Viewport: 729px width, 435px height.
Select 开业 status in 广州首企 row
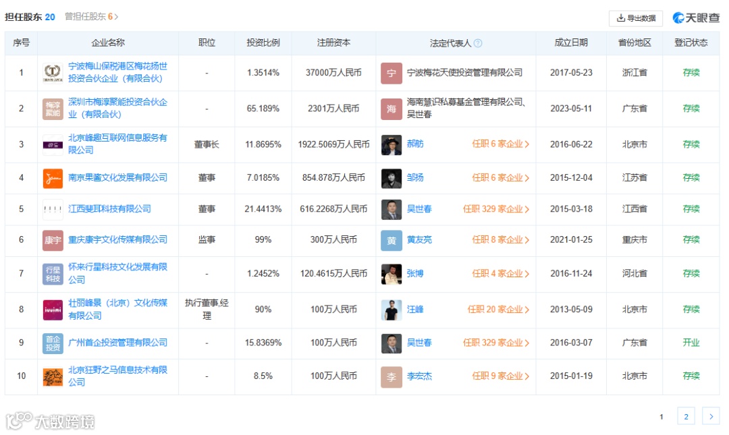pos(691,343)
